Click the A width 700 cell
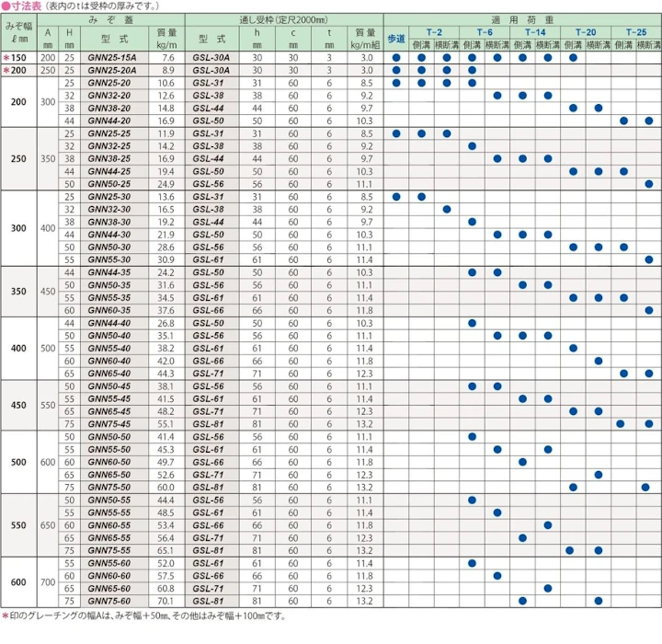The image size is (662, 644). (48, 582)
